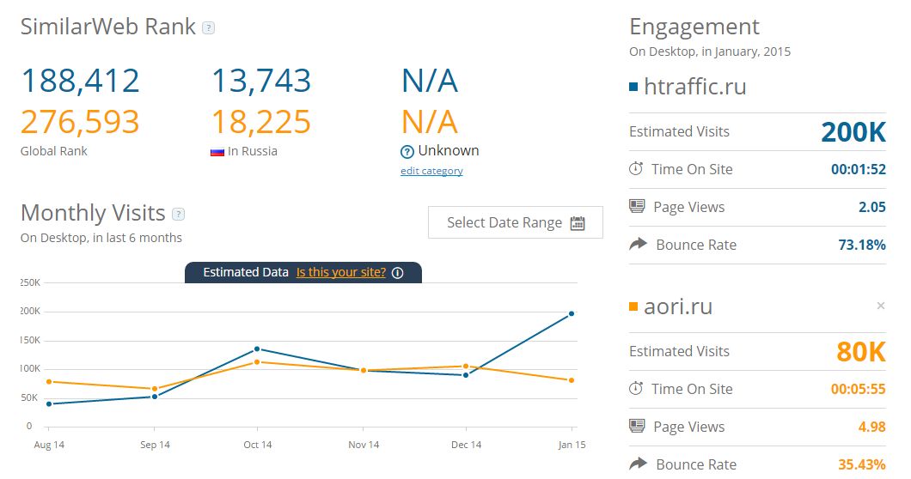Click the orange aori.ru color square
The image size is (911, 479).
633,306
